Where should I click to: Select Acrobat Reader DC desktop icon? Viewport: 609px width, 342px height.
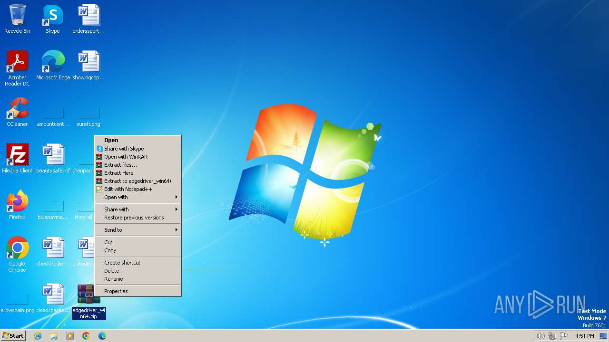pyautogui.click(x=17, y=68)
